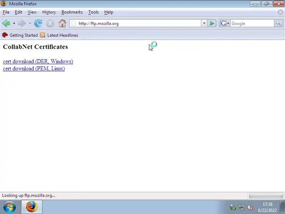Click the green Go arrow button
Screen dimensions: 285x214
pos(212,23)
